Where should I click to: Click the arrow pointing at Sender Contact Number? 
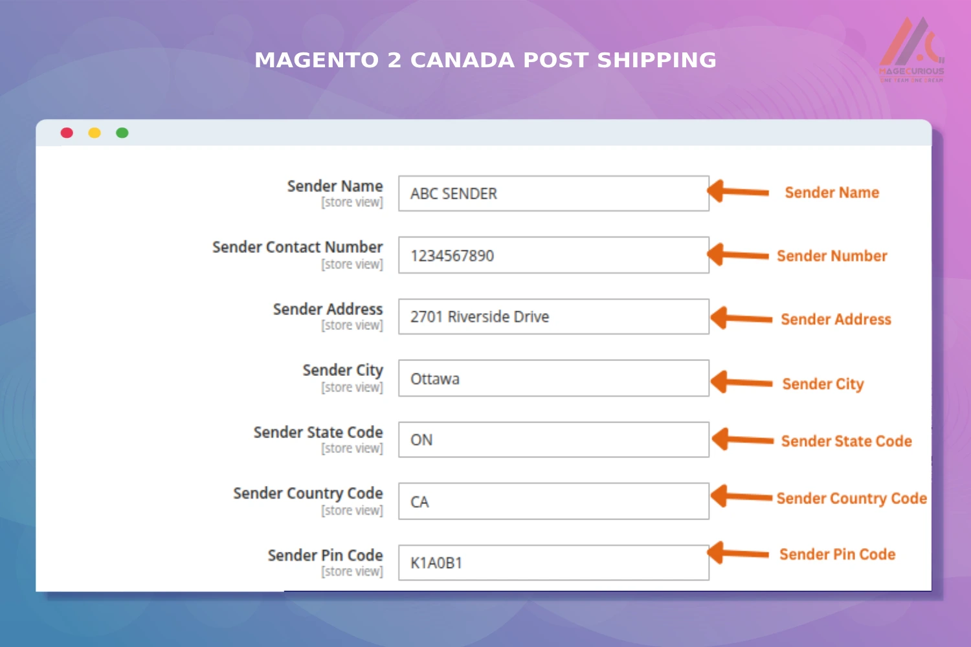[738, 254]
